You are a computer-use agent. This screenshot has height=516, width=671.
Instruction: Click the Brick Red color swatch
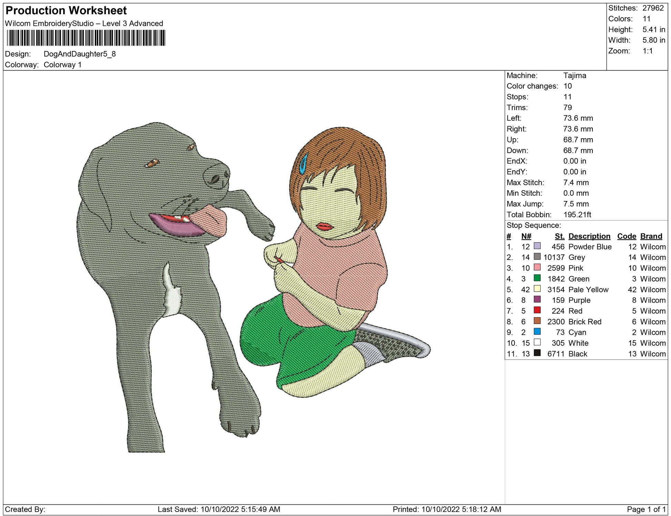tap(537, 321)
